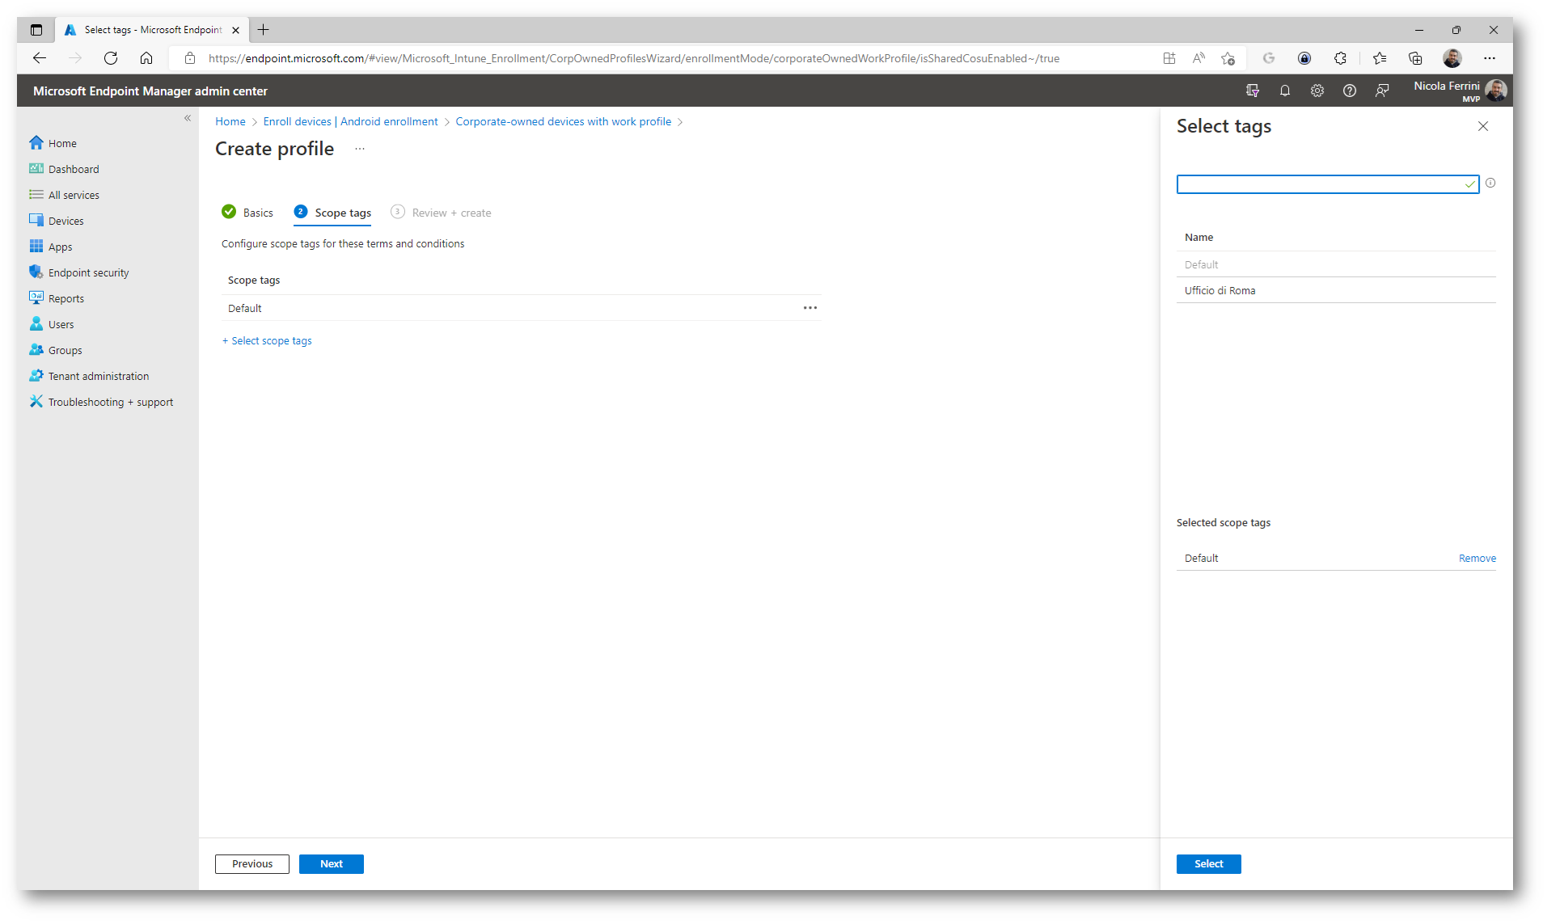Open Tenant administration

click(x=89, y=376)
